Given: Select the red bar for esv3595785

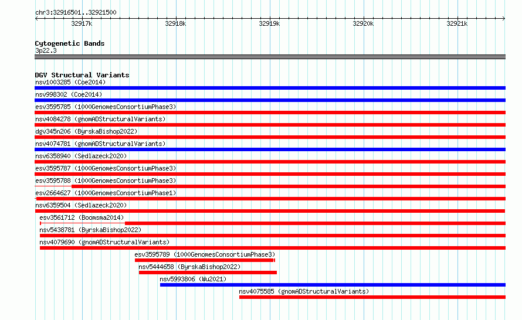Looking at the screenshot, I should (x=270, y=113).
